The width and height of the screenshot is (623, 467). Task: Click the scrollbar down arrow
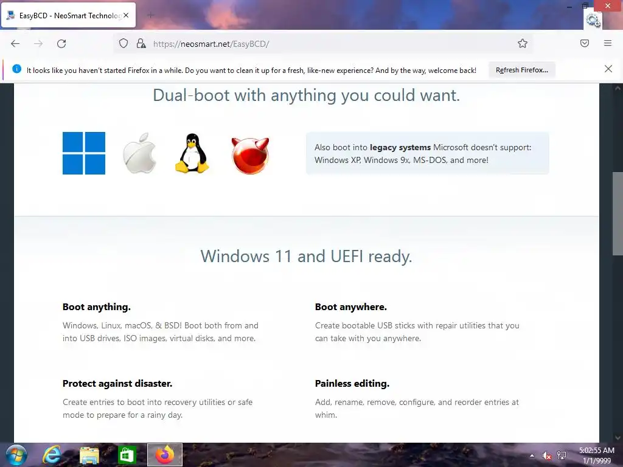[618, 438]
